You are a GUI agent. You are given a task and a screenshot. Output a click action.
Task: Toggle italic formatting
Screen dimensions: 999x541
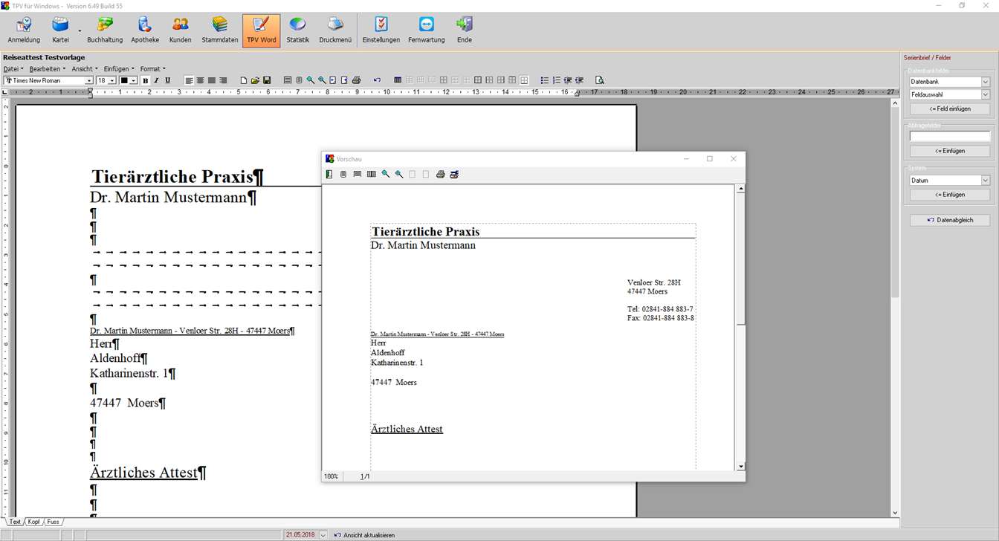coord(156,80)
